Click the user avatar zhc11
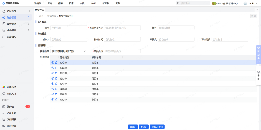Image resolution: width=261 pixels, height=130 pixels. point(245,3)
